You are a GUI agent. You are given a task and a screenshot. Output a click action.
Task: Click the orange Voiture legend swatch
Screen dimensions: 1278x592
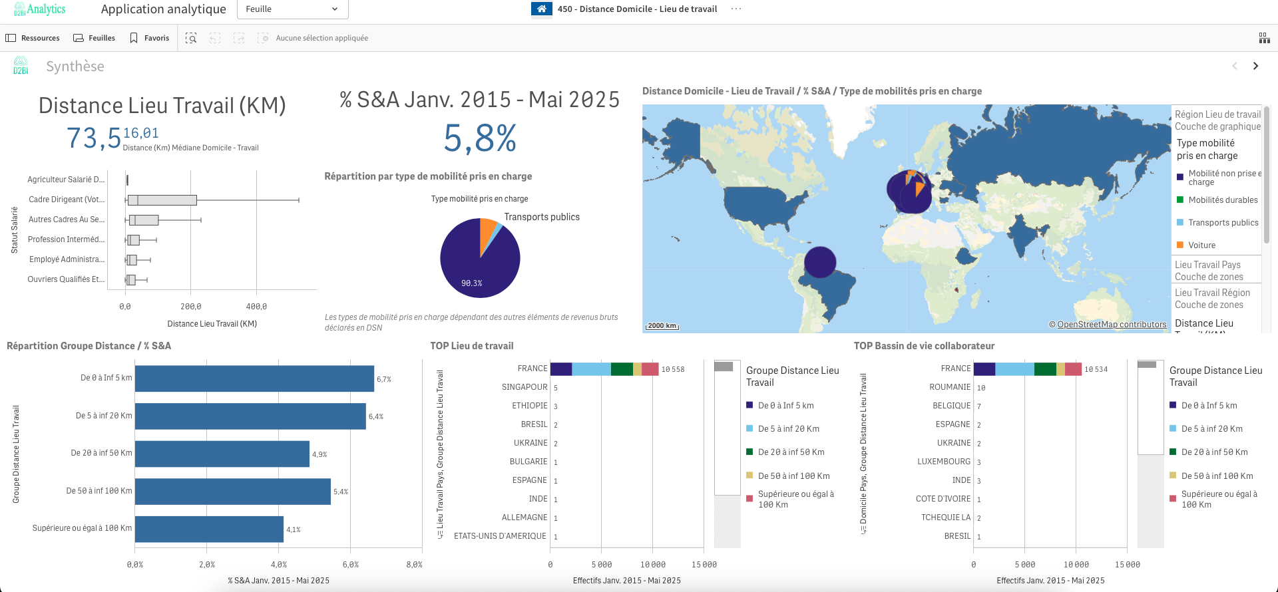click(1180, 245)
